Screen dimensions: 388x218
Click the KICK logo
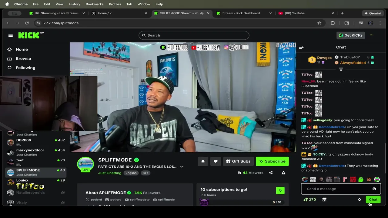click(31, 35)
